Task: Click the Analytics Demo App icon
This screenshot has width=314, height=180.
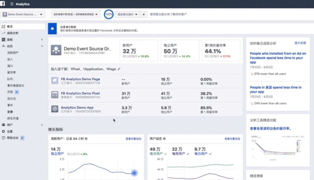Action: click(54, 109)
